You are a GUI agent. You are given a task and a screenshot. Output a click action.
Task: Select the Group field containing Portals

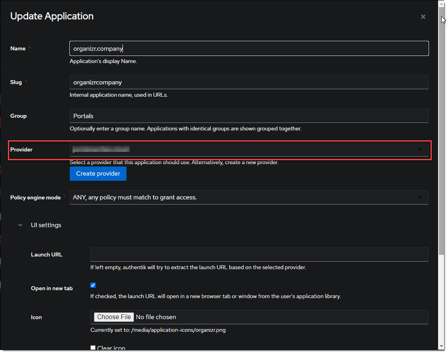pyautogui.click(x=249, y=116)
